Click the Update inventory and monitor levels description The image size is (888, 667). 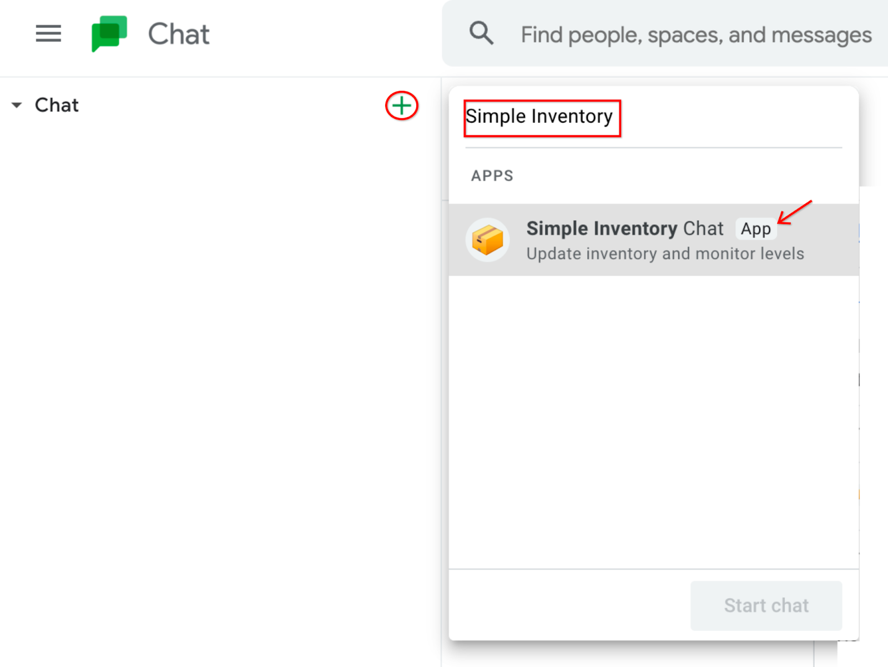(664, 254)
